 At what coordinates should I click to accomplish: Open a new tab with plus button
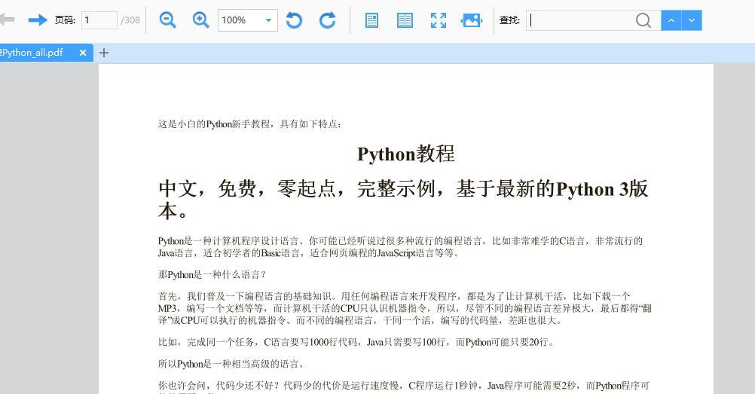(104, 53)
